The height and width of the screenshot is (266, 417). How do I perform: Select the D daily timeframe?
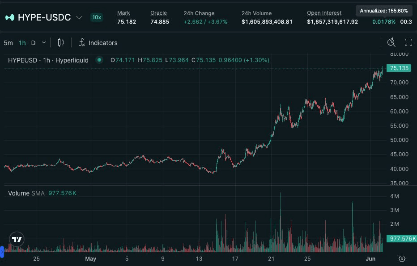pyautogui.click(x=33, y=43)
